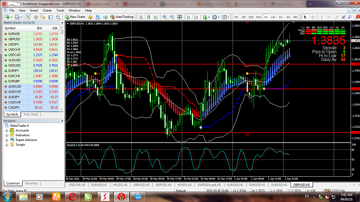360x202 pixels.
Task: Switch to the Favorites tab in Navigator
Action: 31,183
